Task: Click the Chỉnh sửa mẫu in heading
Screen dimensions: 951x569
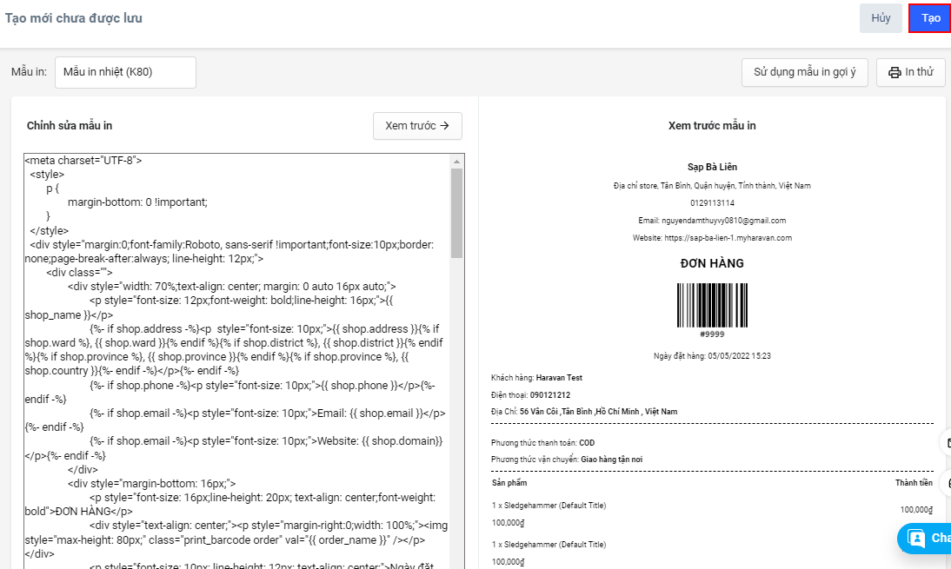Action: pyautogui.click(x=70, y=126)
